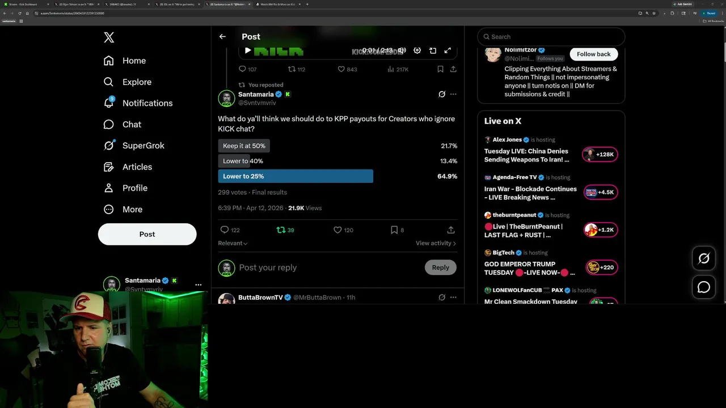Image resolution: width=726 pixels, height=408 pixels.
Task: Open Santamaria's profile avatar on the poll post
Action: (x=226, y=98)
